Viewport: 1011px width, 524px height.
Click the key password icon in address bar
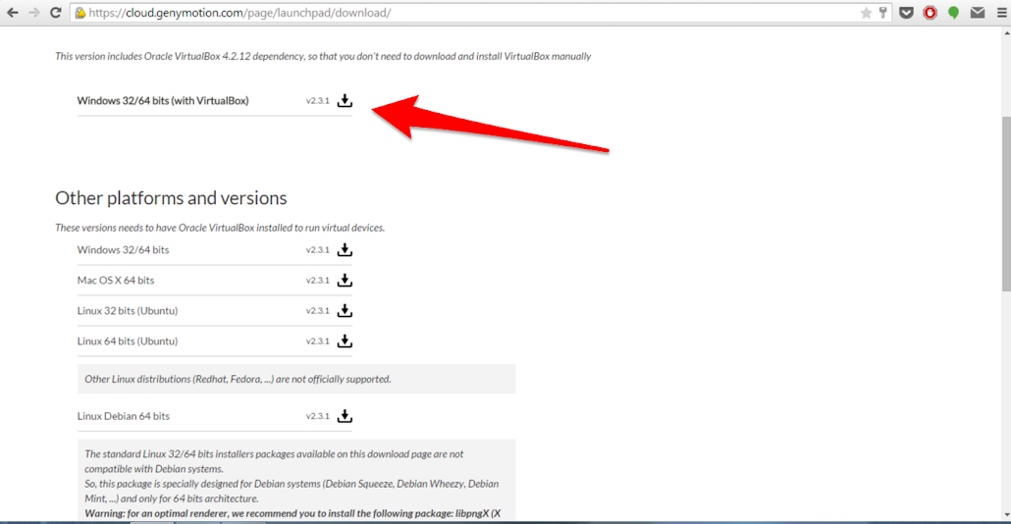882,12
